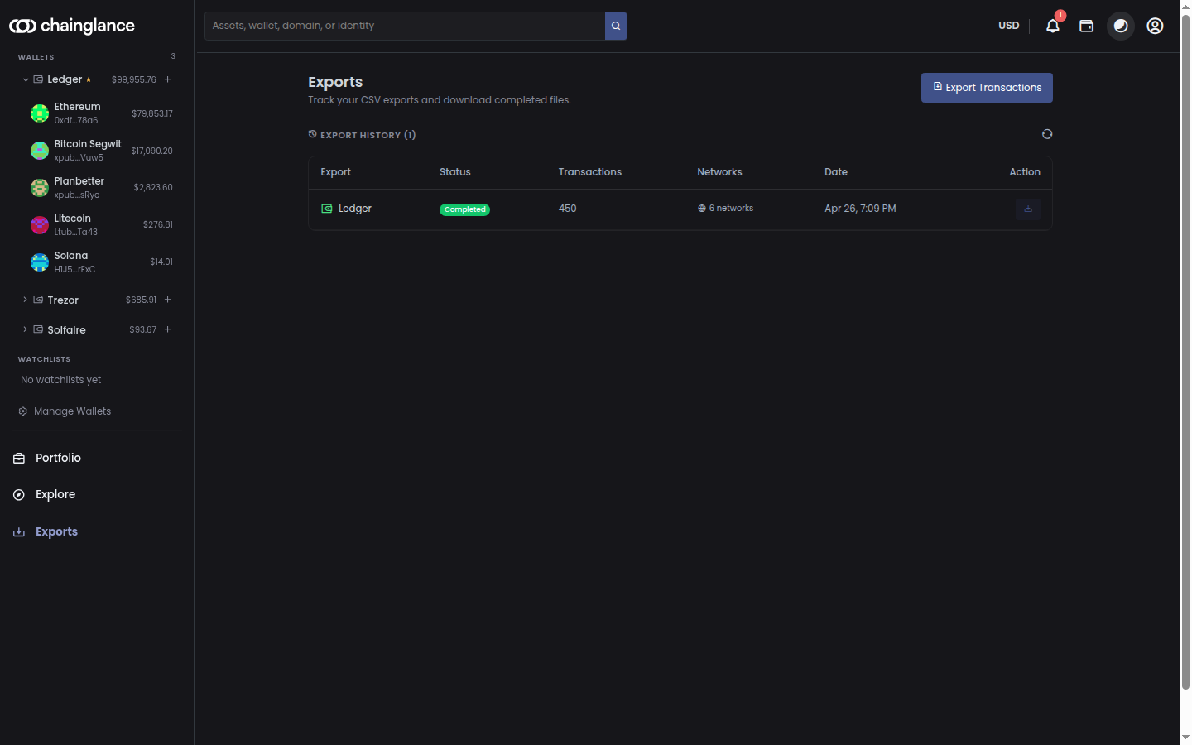Open the Ledger wallet in the sidebar
The image size is (1192, 745).
(x=65, y=79)
